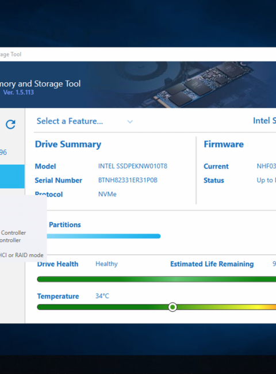276x374 pixels.
Task: Click the Firmware Current label
Action: coord(216,166)
